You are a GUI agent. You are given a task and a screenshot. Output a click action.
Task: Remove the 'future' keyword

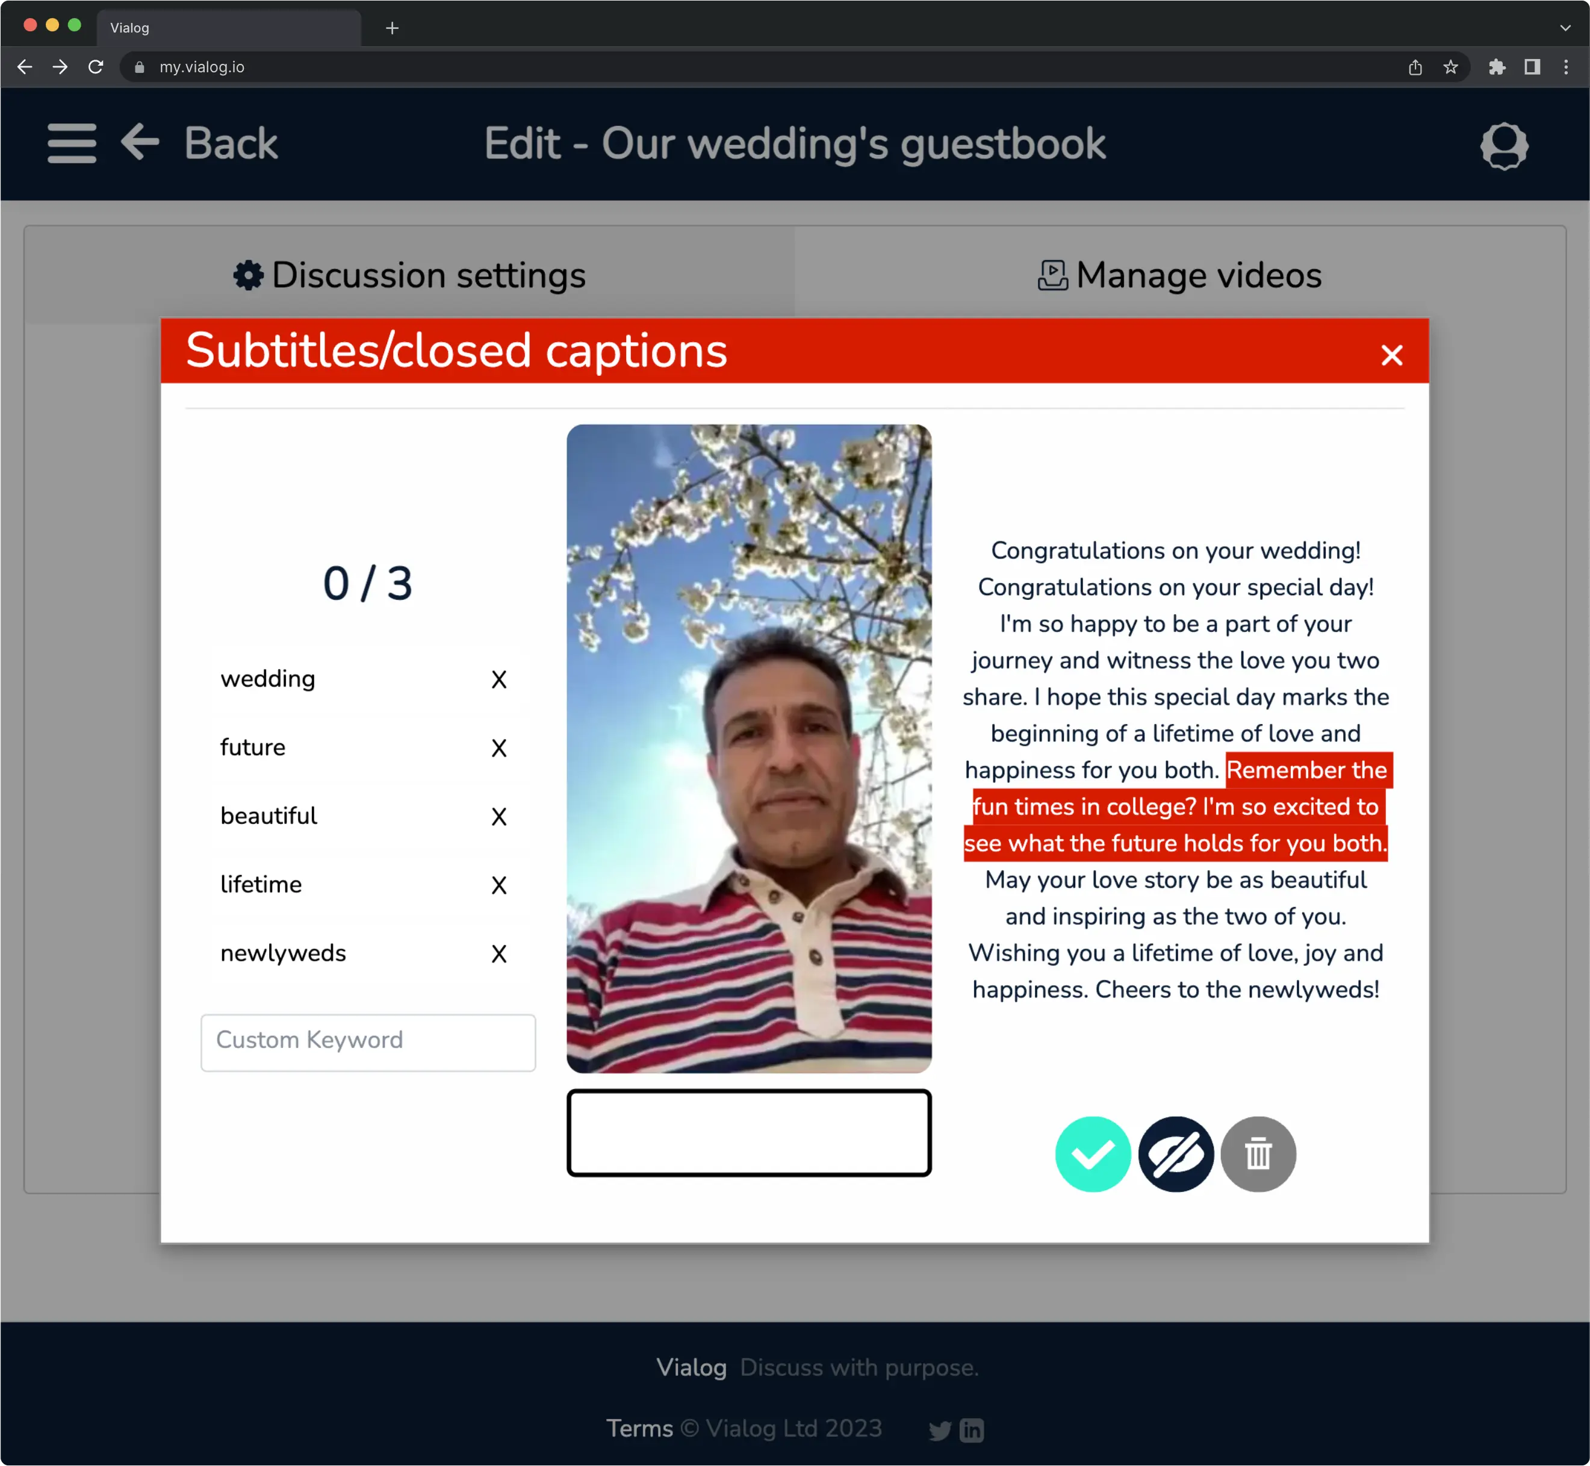[x=498, y=748]
